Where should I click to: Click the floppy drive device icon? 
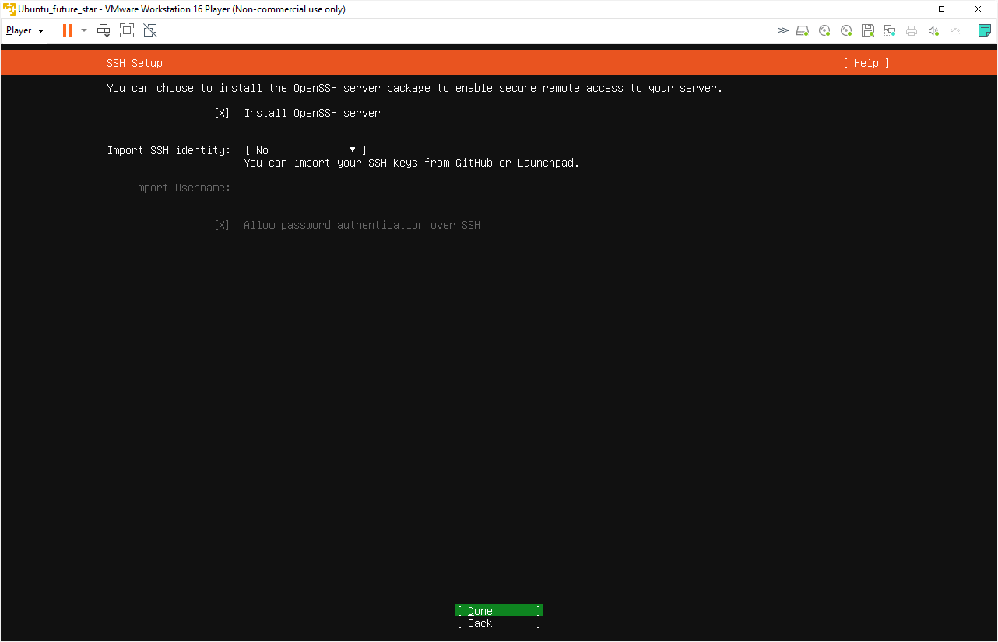868,30
